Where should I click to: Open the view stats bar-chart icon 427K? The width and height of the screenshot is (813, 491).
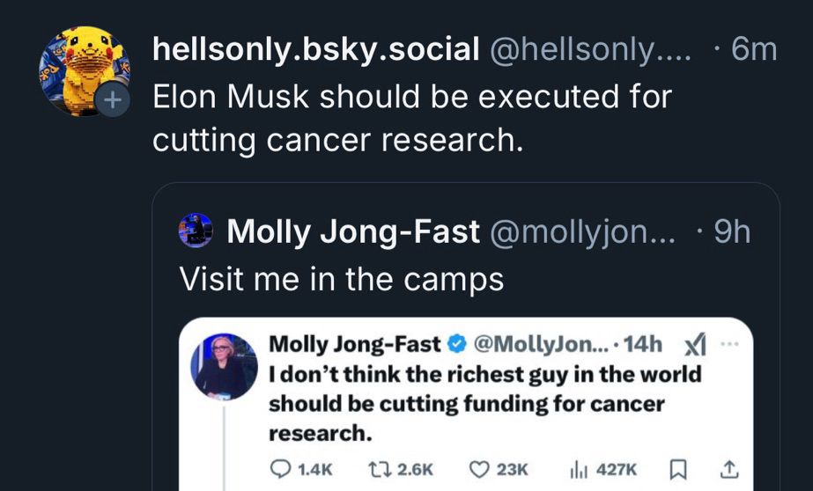pos(578,469)
